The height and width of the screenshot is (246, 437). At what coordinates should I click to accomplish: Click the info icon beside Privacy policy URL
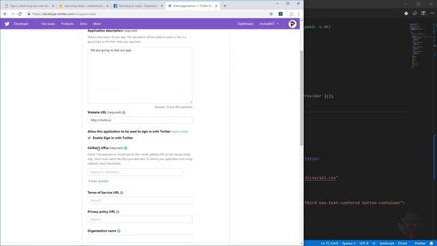pyautogui.click(x=117, y=212)
